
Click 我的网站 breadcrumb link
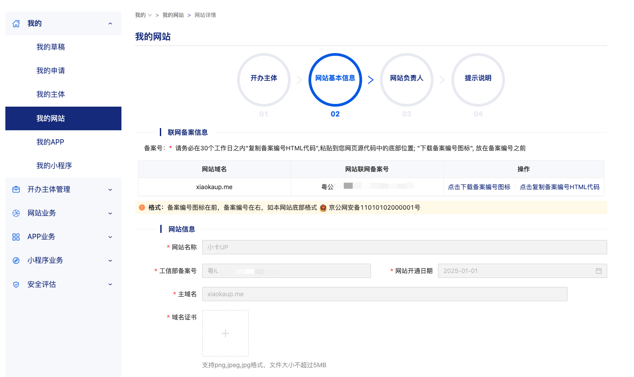point(173,15)
